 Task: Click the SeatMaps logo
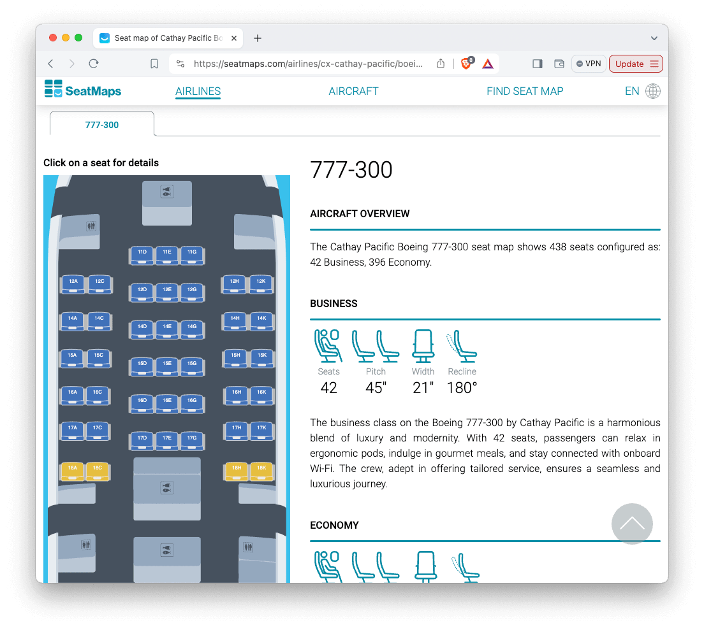coord(83,89)
